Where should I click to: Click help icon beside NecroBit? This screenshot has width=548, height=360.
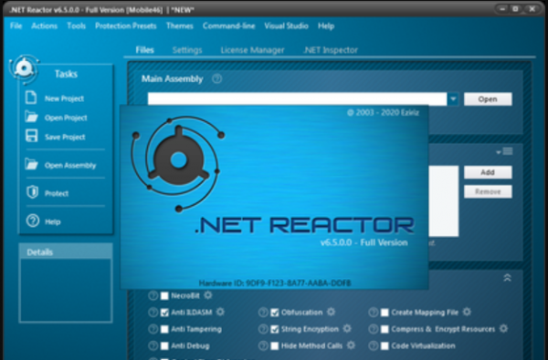[x=153, y=296]
